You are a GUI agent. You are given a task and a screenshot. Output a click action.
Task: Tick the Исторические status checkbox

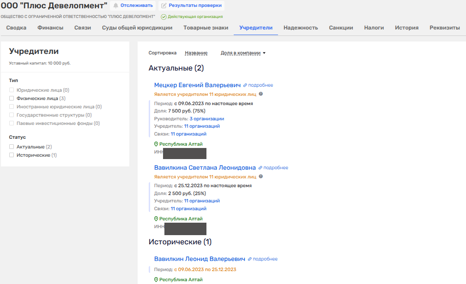[x=12, y=155]
